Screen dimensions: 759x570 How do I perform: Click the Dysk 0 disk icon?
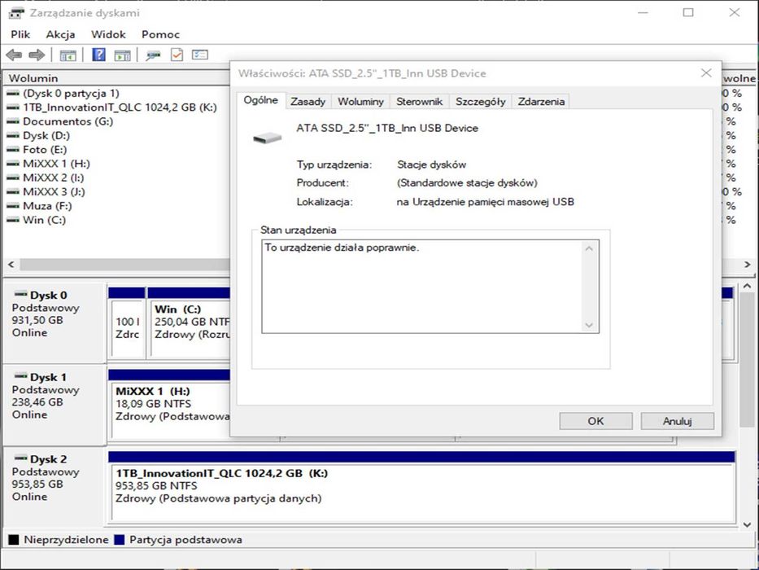[x=20, y=294]
